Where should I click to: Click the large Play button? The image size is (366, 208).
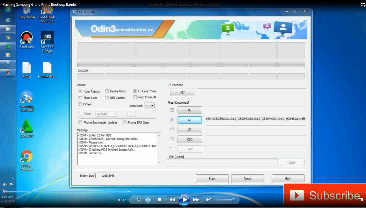tap(184, 200)
